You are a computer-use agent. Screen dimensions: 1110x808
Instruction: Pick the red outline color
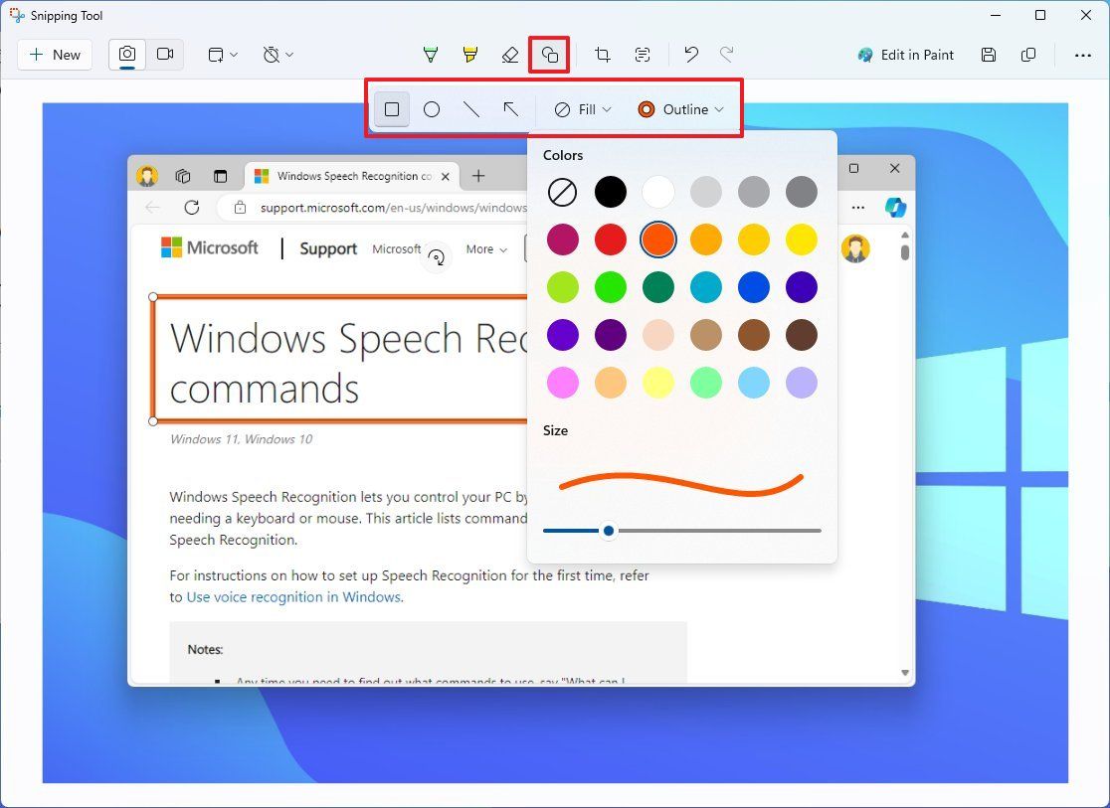(x=611, y=240)
